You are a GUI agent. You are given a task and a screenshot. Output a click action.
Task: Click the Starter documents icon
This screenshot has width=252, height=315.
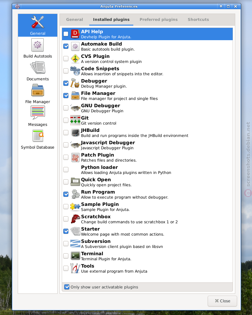pyautogui.click(x=75, y=231)
